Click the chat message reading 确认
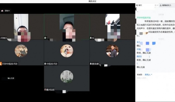175x102 pixels. pyautogui.click(x=139, y=46)
